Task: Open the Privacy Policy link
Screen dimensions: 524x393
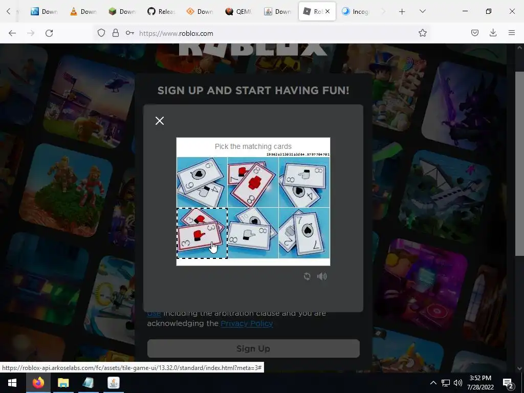Action: coord(247,323)
